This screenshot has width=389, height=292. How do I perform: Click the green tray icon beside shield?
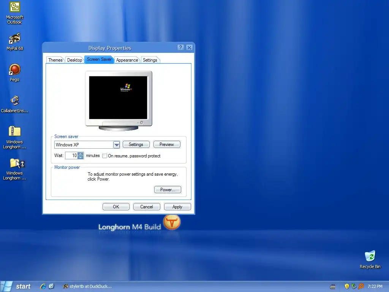(x=354, y=286)
